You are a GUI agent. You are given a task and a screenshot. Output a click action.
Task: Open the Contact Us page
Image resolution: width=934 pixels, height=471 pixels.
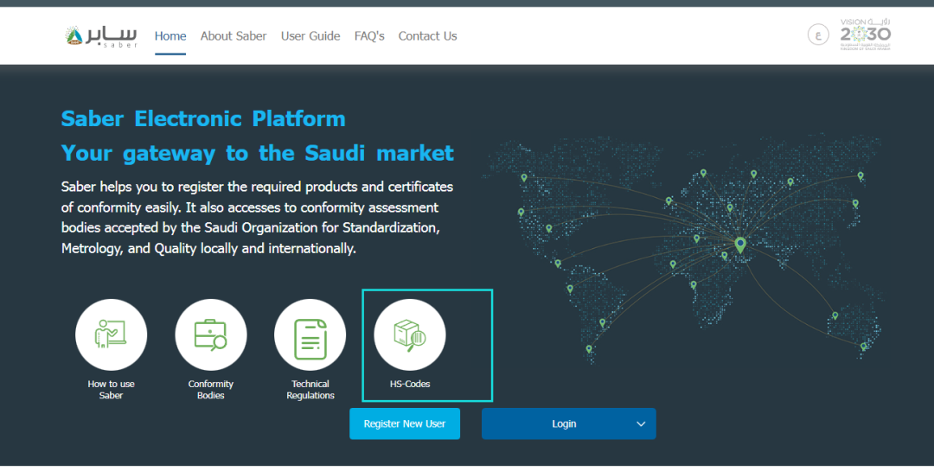tap(428, 35)
